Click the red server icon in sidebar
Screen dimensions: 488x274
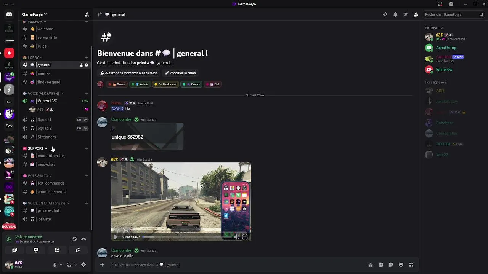click(x=9, y=53)
